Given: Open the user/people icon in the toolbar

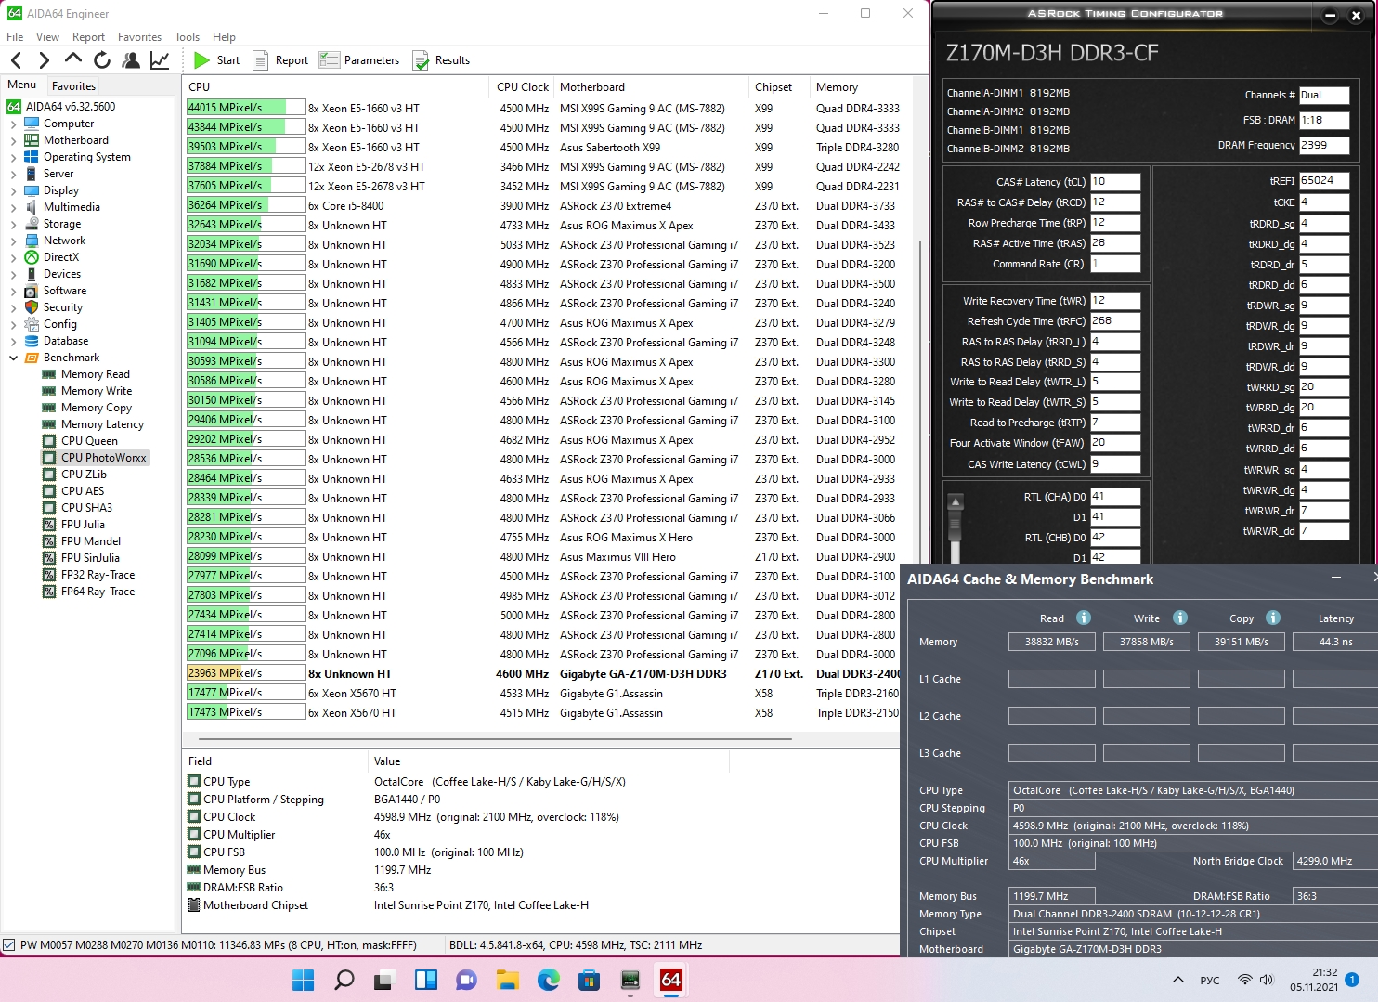Looking at the screenshot, I should tap(131, 60).
